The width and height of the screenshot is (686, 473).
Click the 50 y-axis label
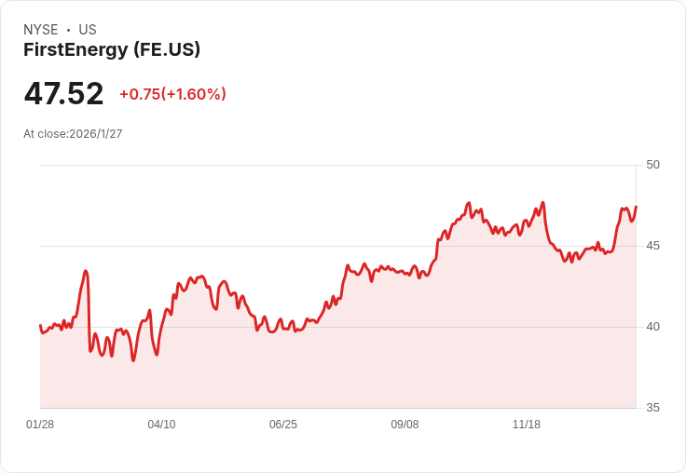coord(652,165)
